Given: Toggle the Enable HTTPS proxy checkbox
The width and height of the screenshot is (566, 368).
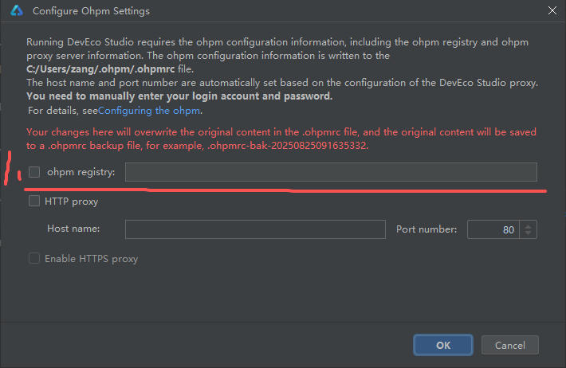Looking at the screenshot, I should (34, 258).
